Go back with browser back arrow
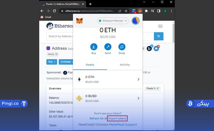Screen dimensions: 214x131 (x=42, y=11)
